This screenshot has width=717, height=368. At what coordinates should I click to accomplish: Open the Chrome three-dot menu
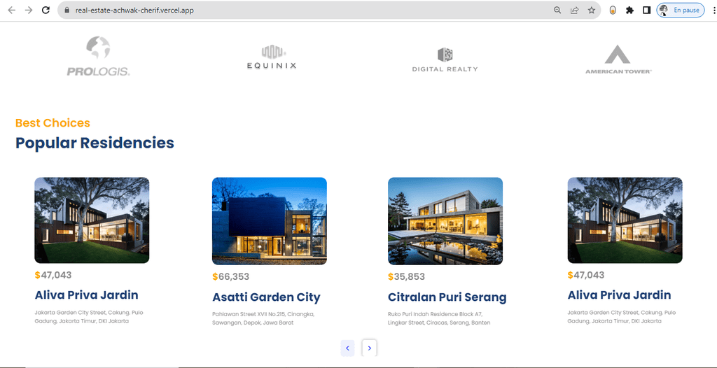point(713,10)
